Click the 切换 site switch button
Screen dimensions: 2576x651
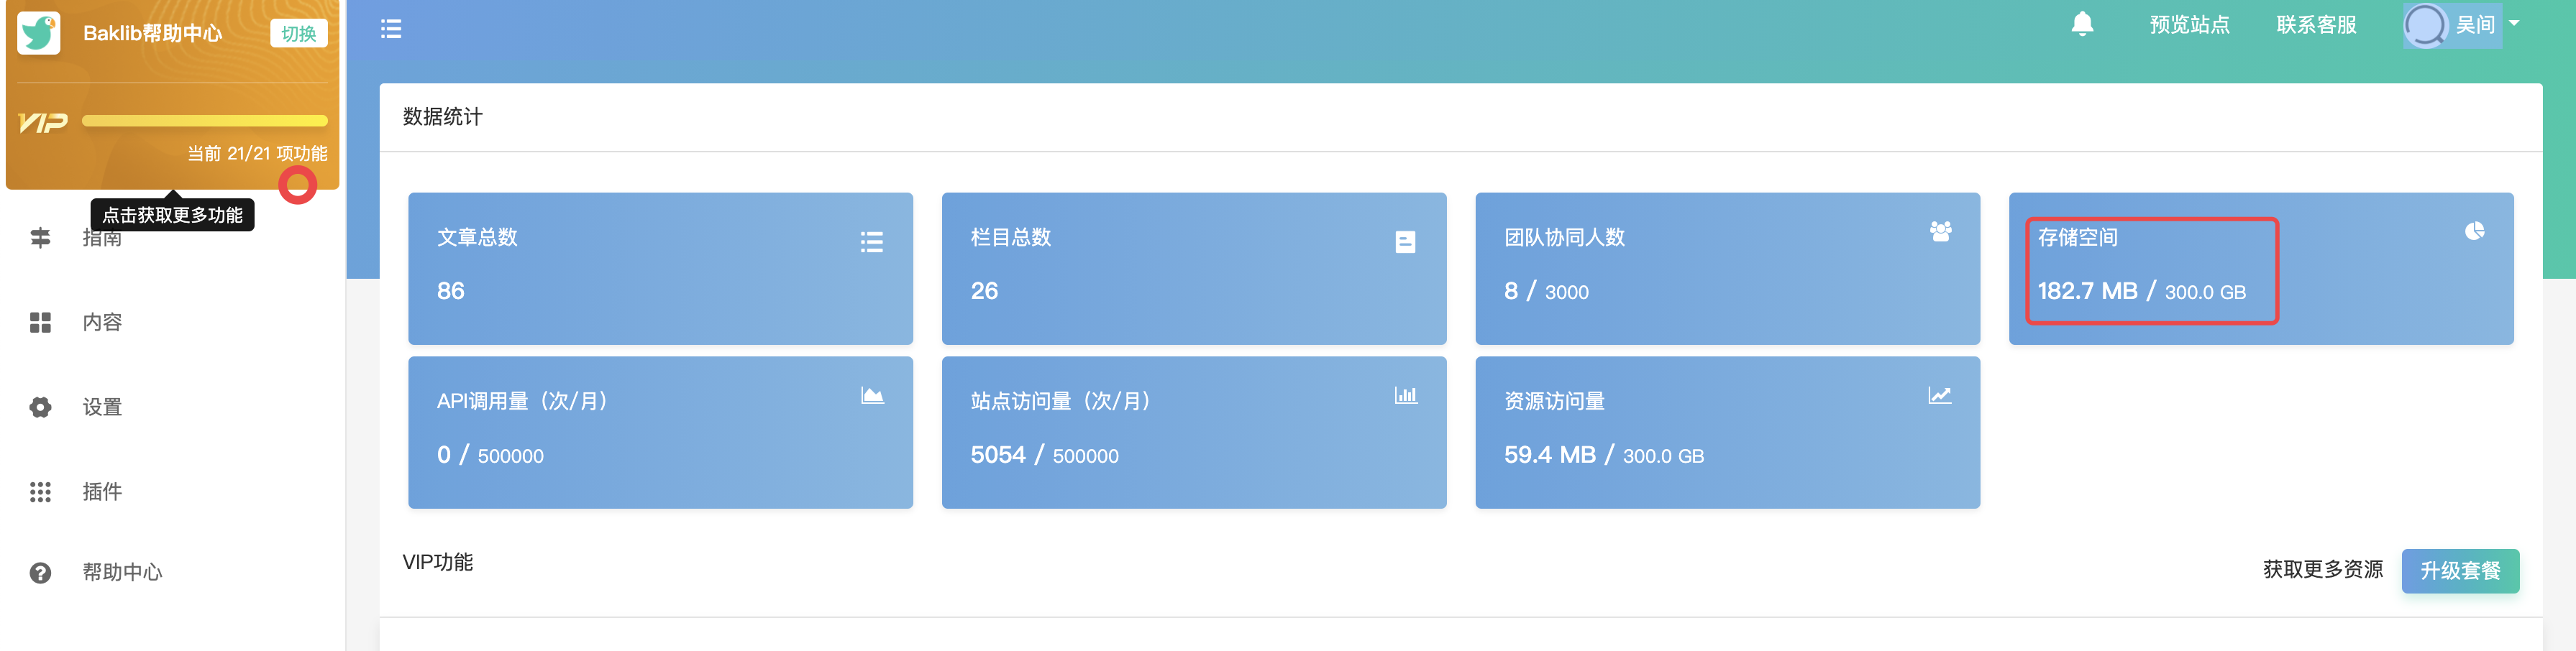[298, 33]
